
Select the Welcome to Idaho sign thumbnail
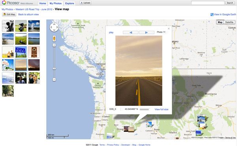[x=21, y=52]
